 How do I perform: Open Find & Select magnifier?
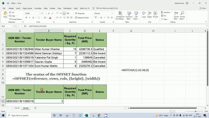[x=182, y=15]
